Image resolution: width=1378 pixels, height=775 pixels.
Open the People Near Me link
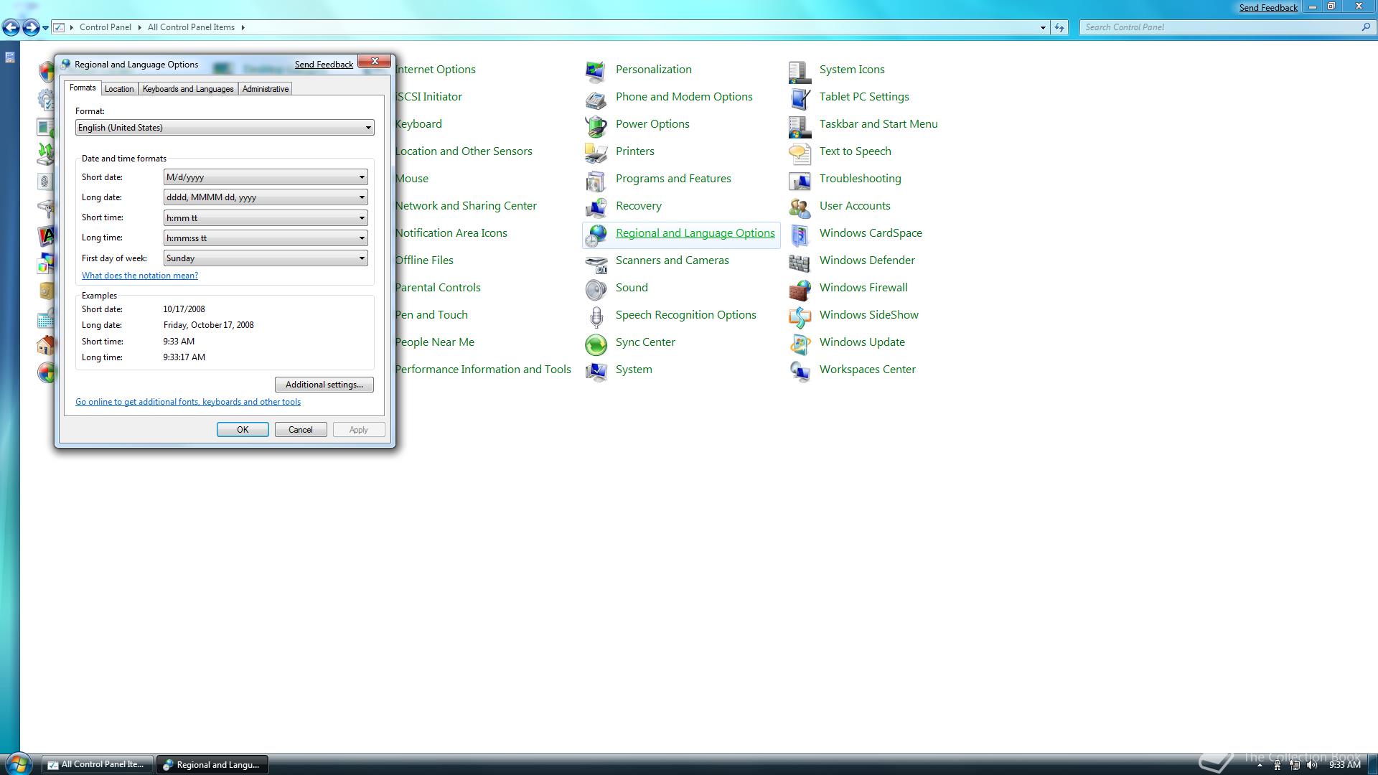(x=435, y=342)
